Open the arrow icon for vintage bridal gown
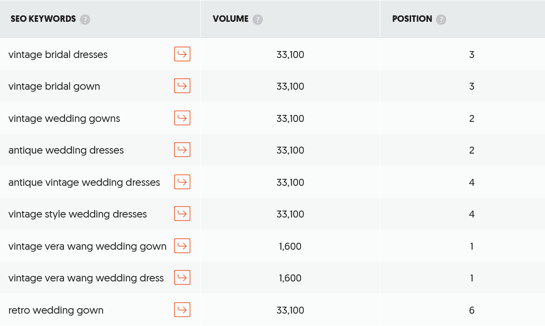 (182, 86)
